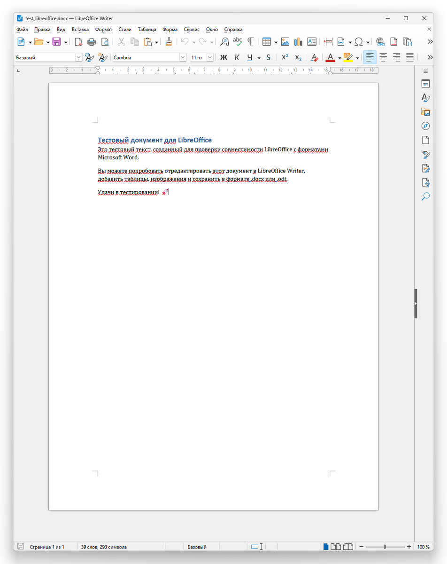447x564 pixels.
Task: Set Justified text alignment
Action: coord(410,57)
